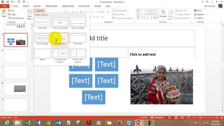Switch to Normal view icon
Image resolution: width=224 pixels, height=126 pixels.
point(170,118)
